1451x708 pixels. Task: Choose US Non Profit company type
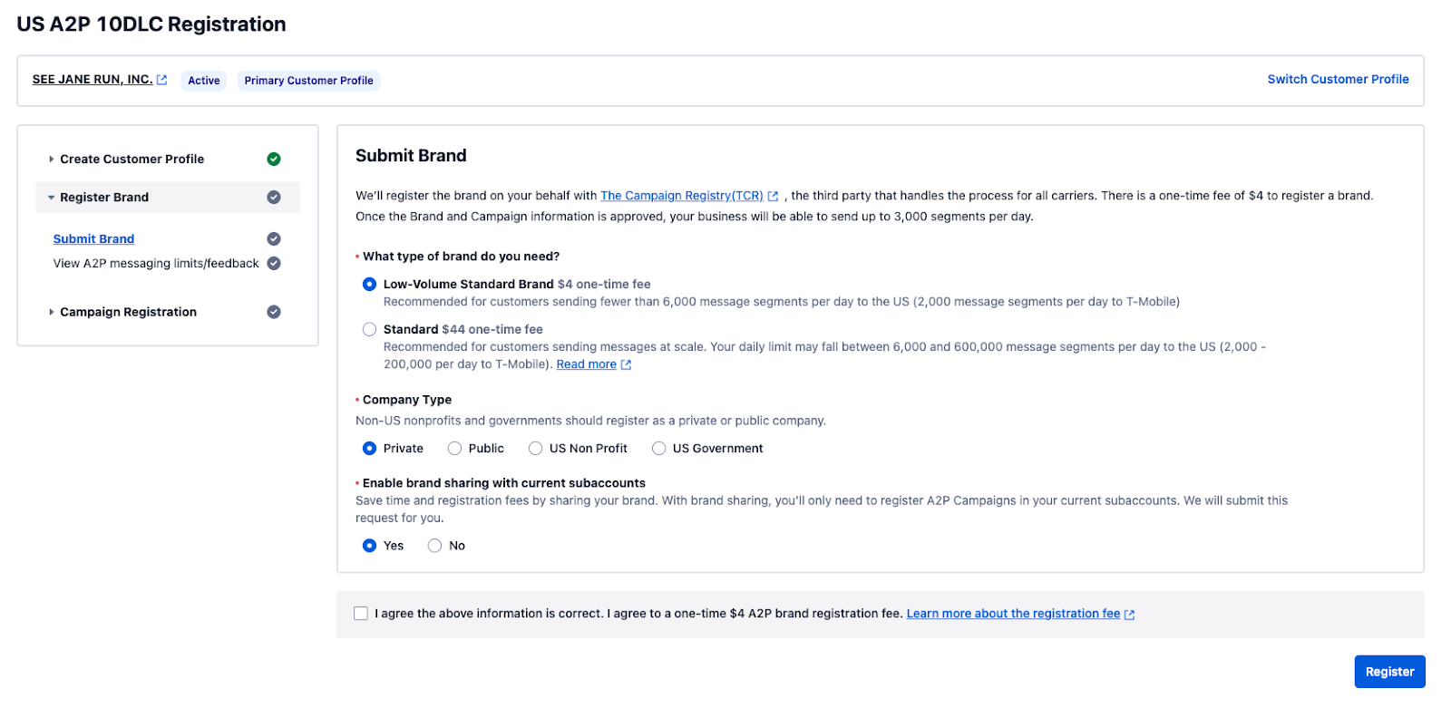point(536,449)
